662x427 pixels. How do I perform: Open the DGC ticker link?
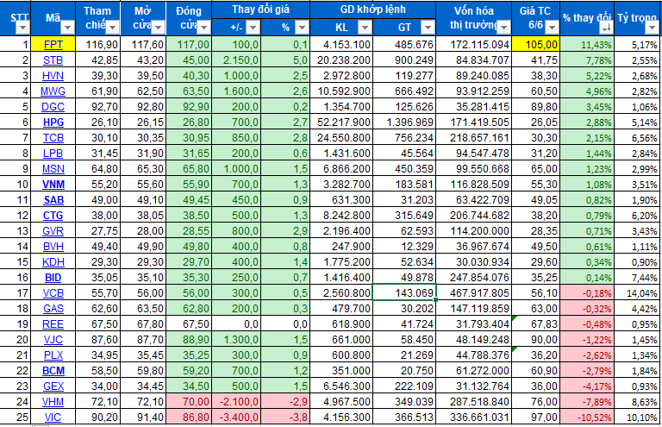pyautogui.click(x=53, y=107)
